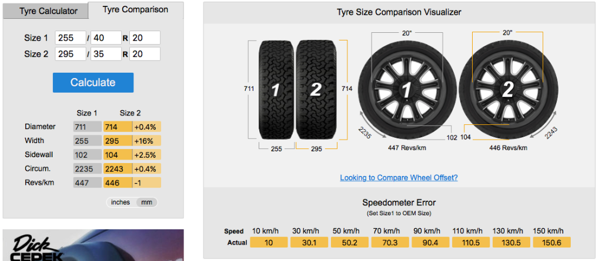602x261 pixels.
Task: Click wheel 2 side-view image
Action: [x=508, y=89]
